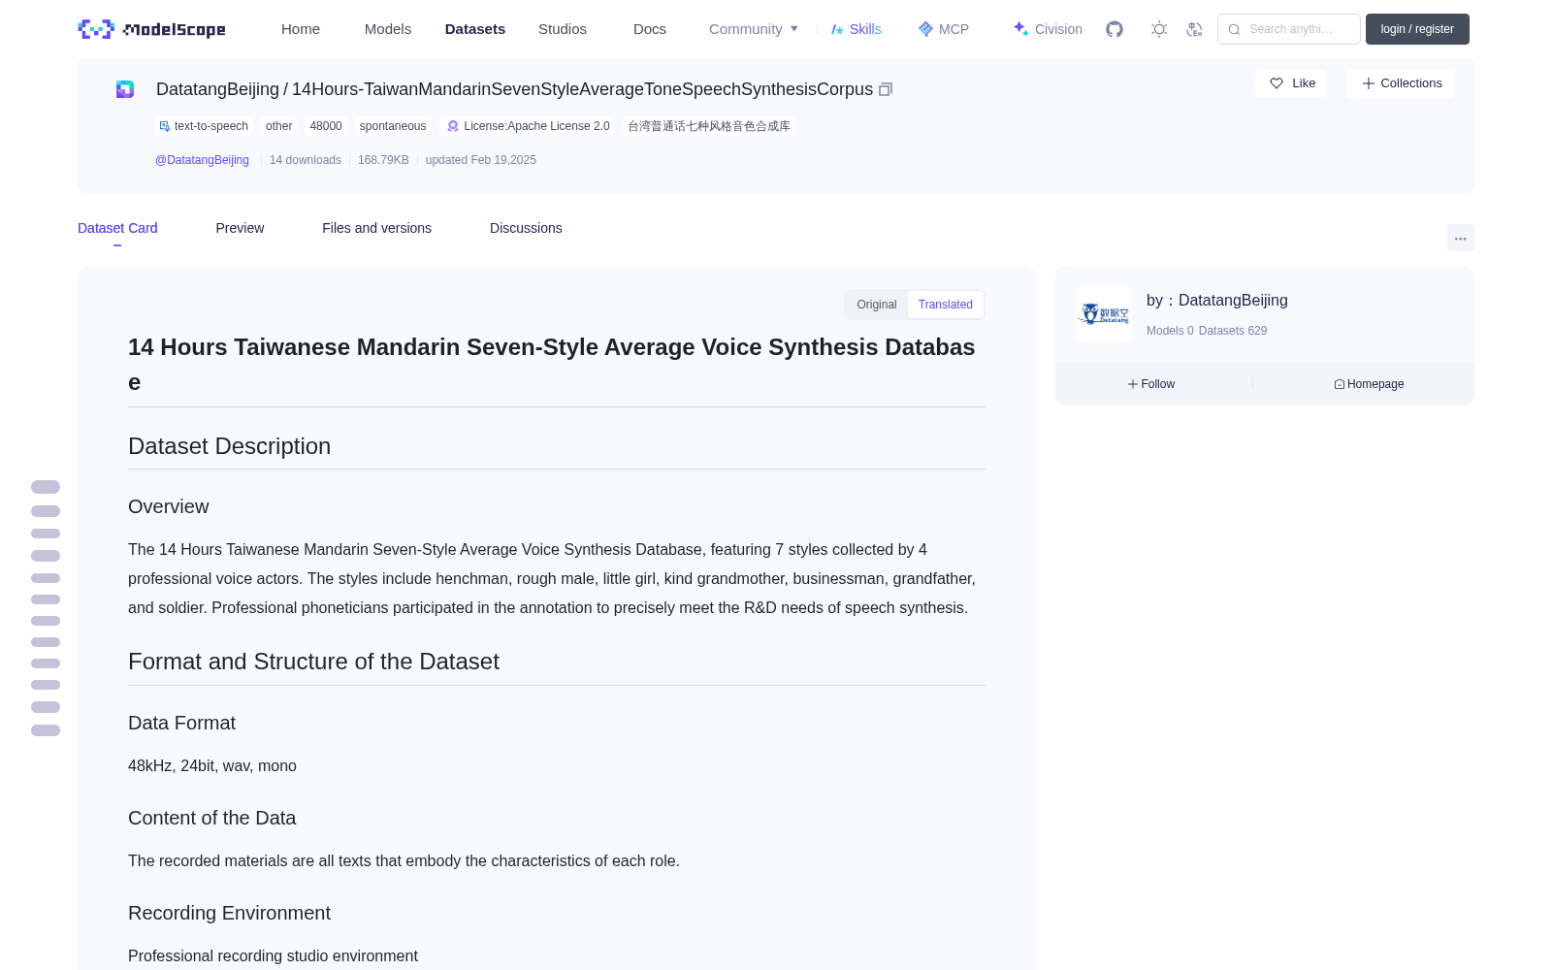Click the dataset cube icon beside the title
Screen dimensions: 1552x970
[125, 89]
